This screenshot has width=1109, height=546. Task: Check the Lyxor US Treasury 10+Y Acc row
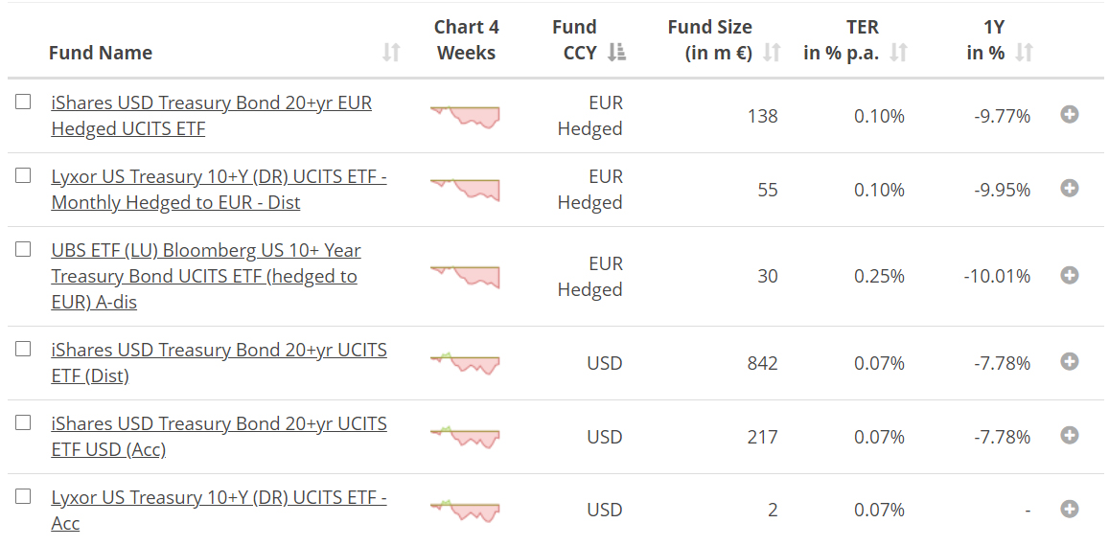pyautogui.click(x=23, y=496)
